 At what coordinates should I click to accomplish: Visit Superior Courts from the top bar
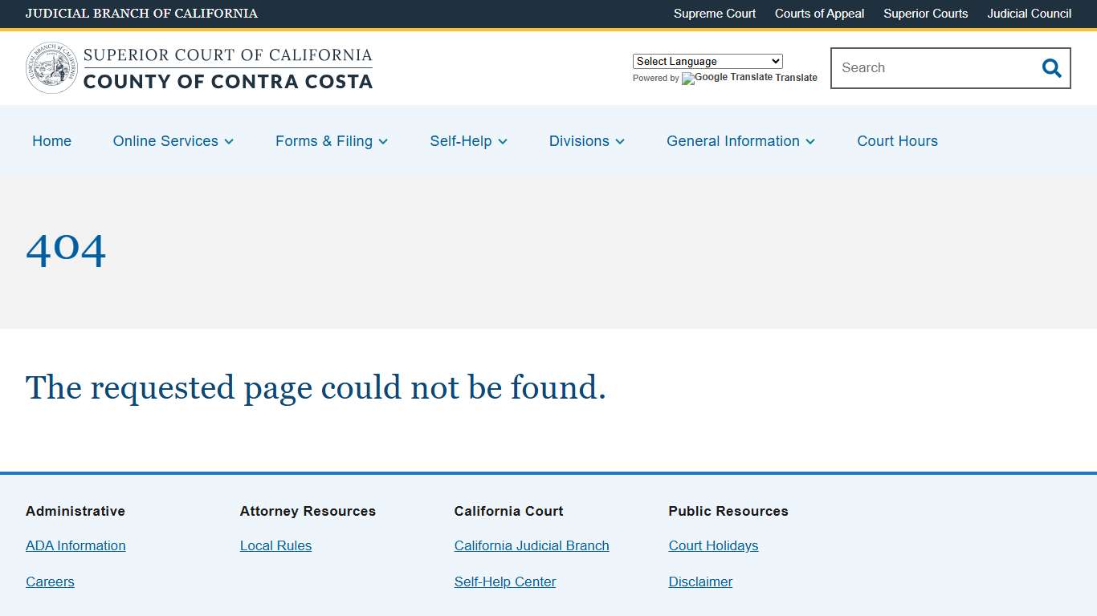(925, 14)
